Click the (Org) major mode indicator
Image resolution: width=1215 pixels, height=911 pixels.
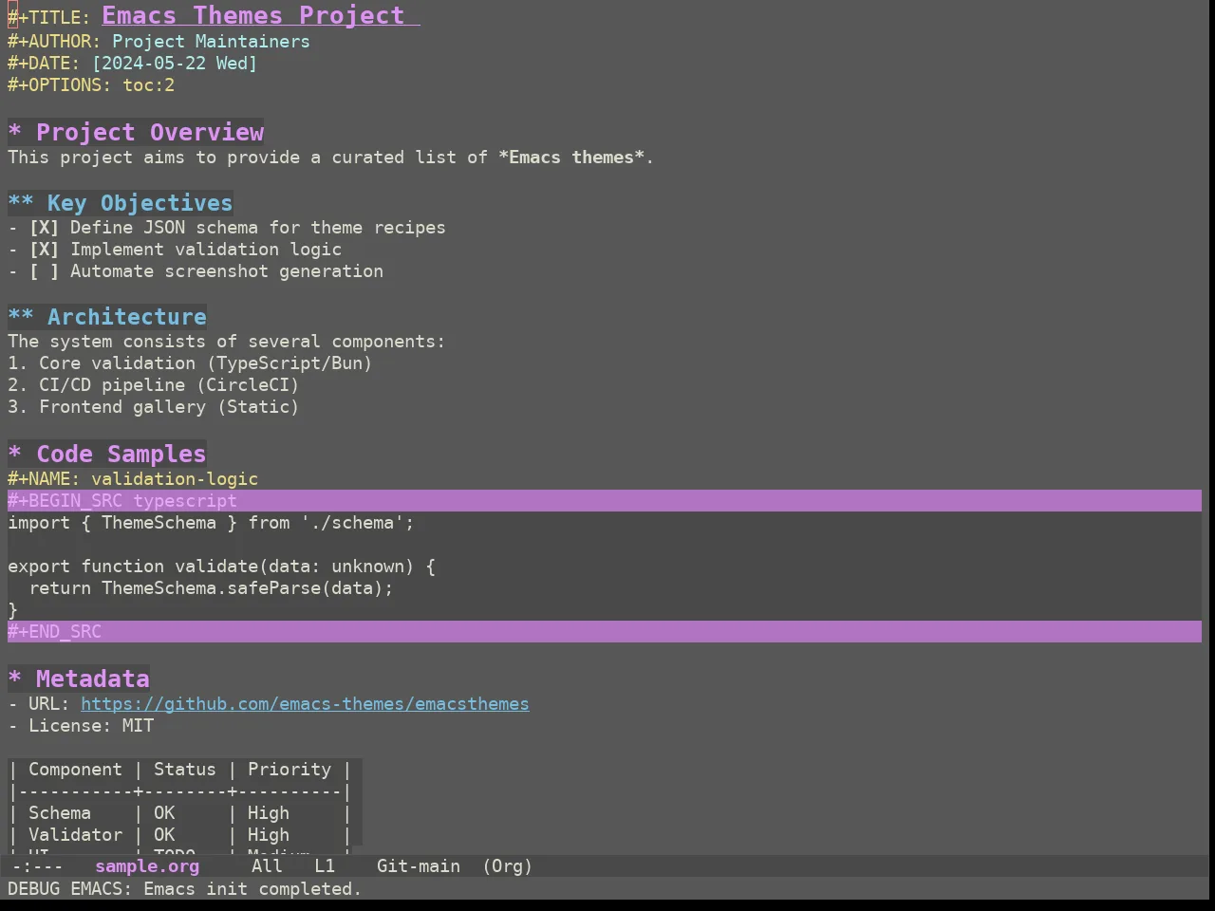507,866
